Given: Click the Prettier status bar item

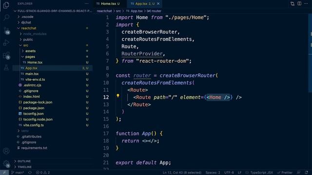Looking at the screenshot, I should [x=285, y=173].
